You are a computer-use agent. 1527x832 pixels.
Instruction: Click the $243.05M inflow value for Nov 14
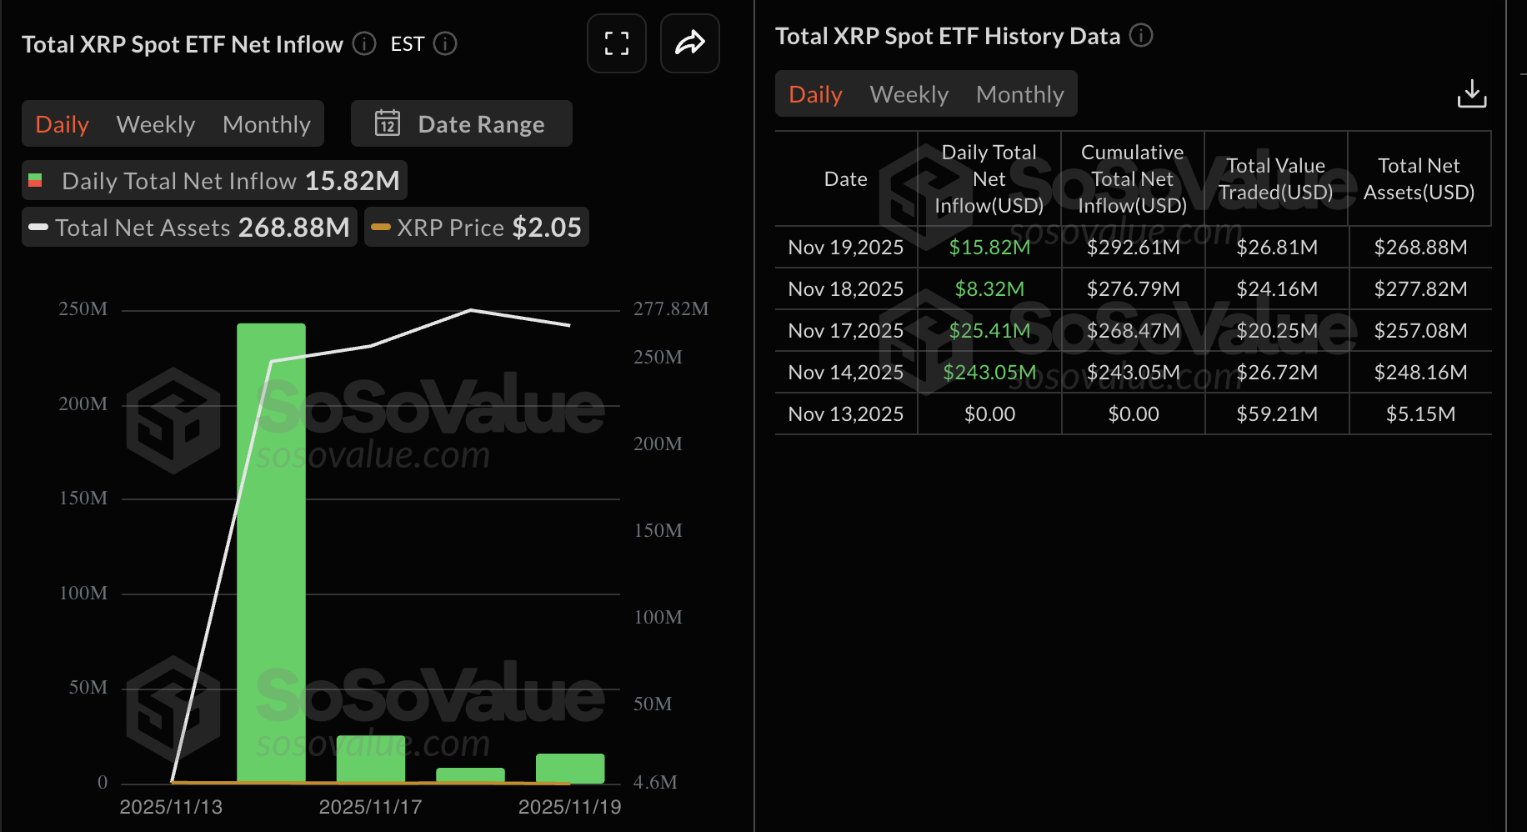pyautogui.click(x=989, y=372)
